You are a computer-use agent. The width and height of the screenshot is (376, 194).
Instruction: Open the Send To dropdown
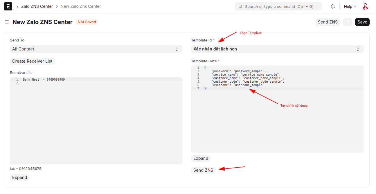click(x=96, y=49)
